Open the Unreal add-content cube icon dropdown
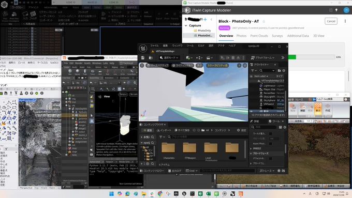352x198 pixels. [189, 58]
